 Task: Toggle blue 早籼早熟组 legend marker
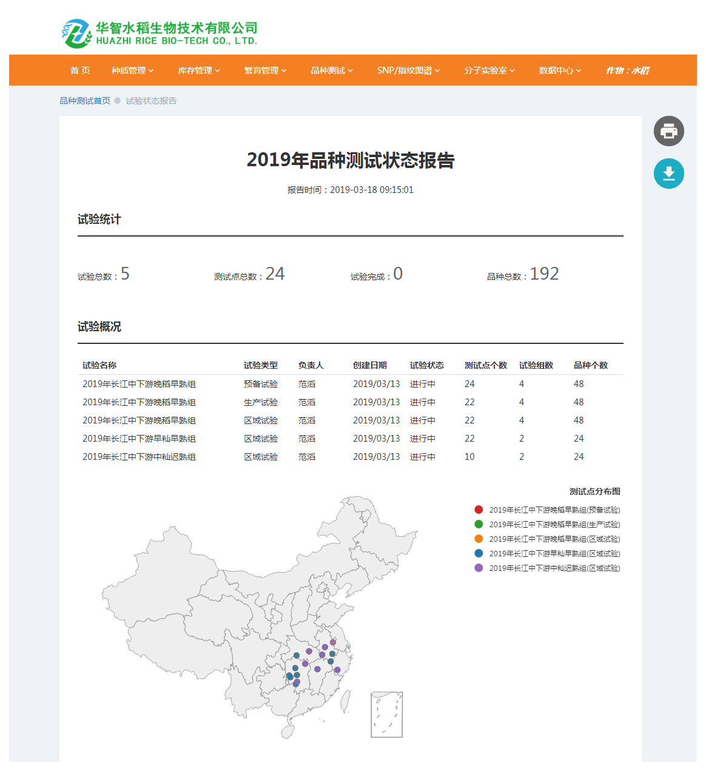(479, 553)
